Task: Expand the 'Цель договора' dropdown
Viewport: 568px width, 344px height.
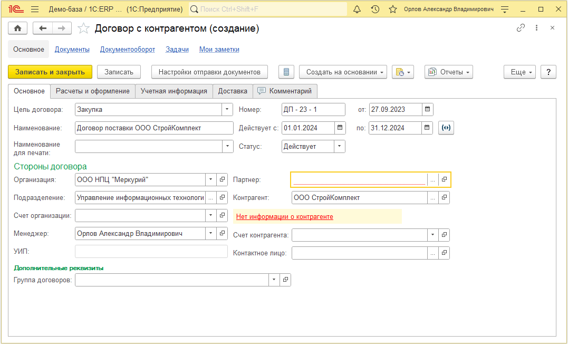Action: tap(227, 109)
